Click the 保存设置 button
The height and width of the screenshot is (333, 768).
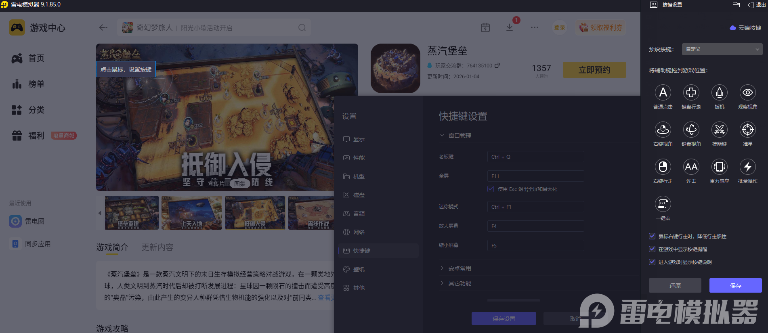point(504,318)
